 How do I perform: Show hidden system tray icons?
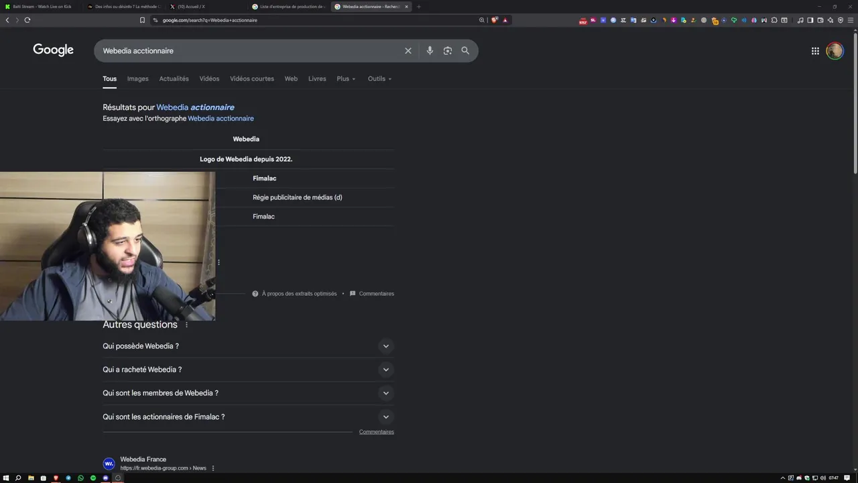pos(783,478)
